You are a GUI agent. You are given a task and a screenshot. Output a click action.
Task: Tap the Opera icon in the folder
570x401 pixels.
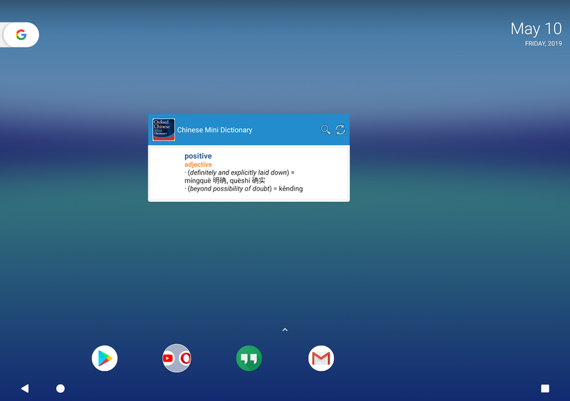point(185,359)
